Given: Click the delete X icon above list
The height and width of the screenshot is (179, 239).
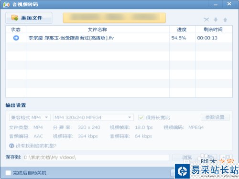Looking at the screenshot, I should tap(206, 20).
